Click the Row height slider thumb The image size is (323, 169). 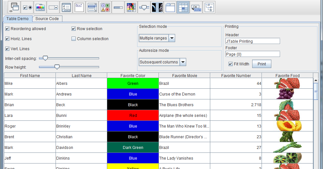tap(57, 67)
